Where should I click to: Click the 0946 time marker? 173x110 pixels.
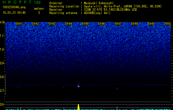coord(101,24)
